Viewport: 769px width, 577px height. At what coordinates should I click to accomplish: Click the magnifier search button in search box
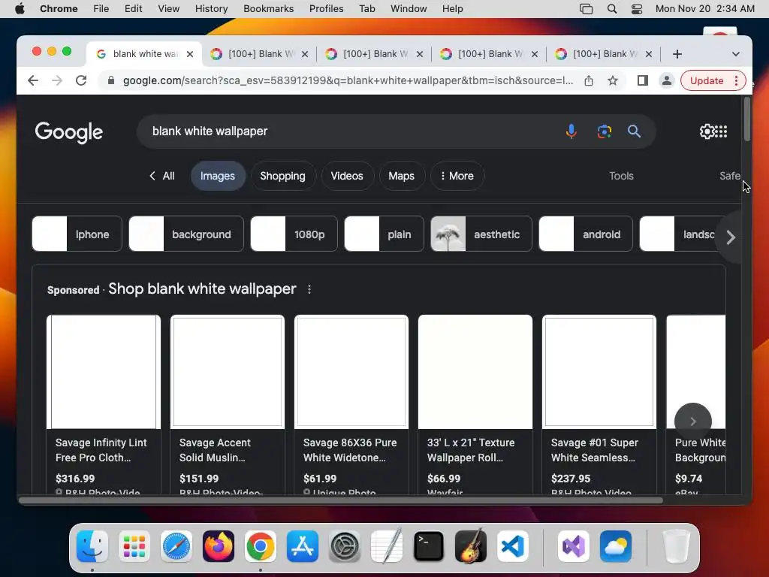634,131
